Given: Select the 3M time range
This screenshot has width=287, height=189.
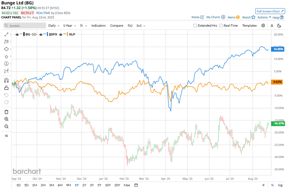Looking at the screenshot, I should tap(52, 185).
